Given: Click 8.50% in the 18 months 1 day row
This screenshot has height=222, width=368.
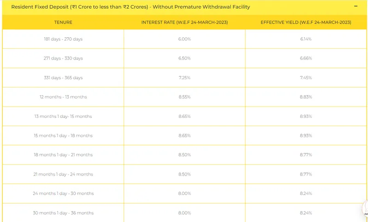Looking at the screenshot, I should click(x=184, y=155).
